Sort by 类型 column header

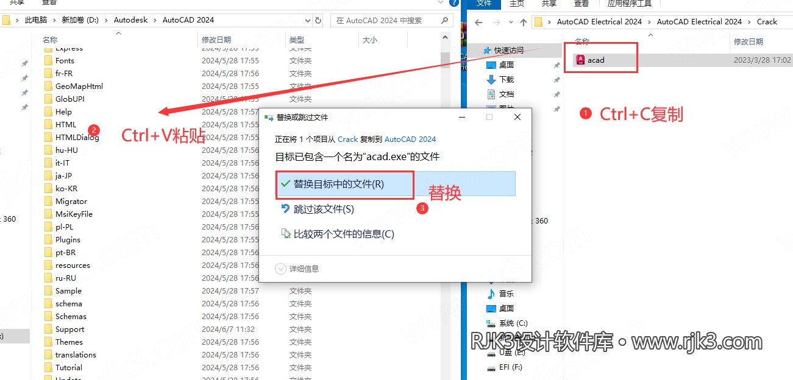pos(296,40)
